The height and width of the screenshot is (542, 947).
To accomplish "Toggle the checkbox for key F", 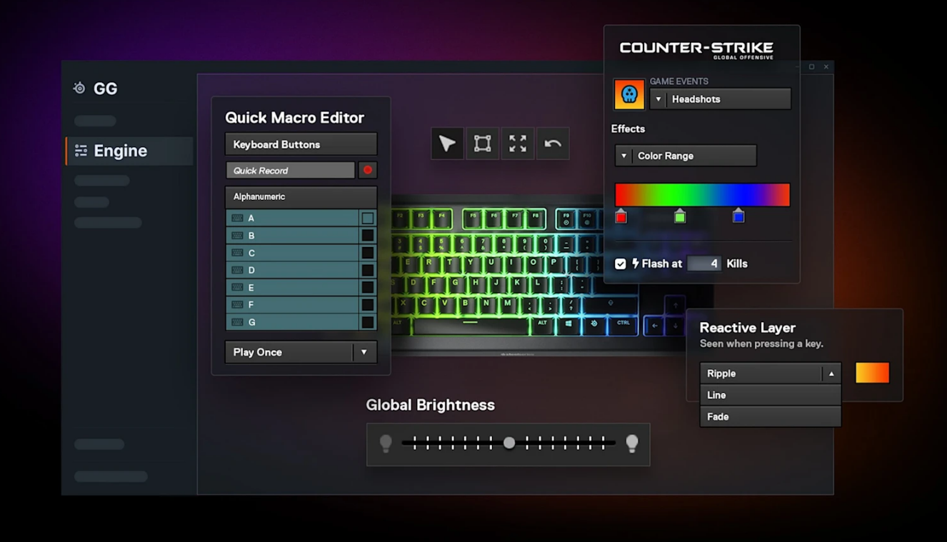I will tap(367, 304).
